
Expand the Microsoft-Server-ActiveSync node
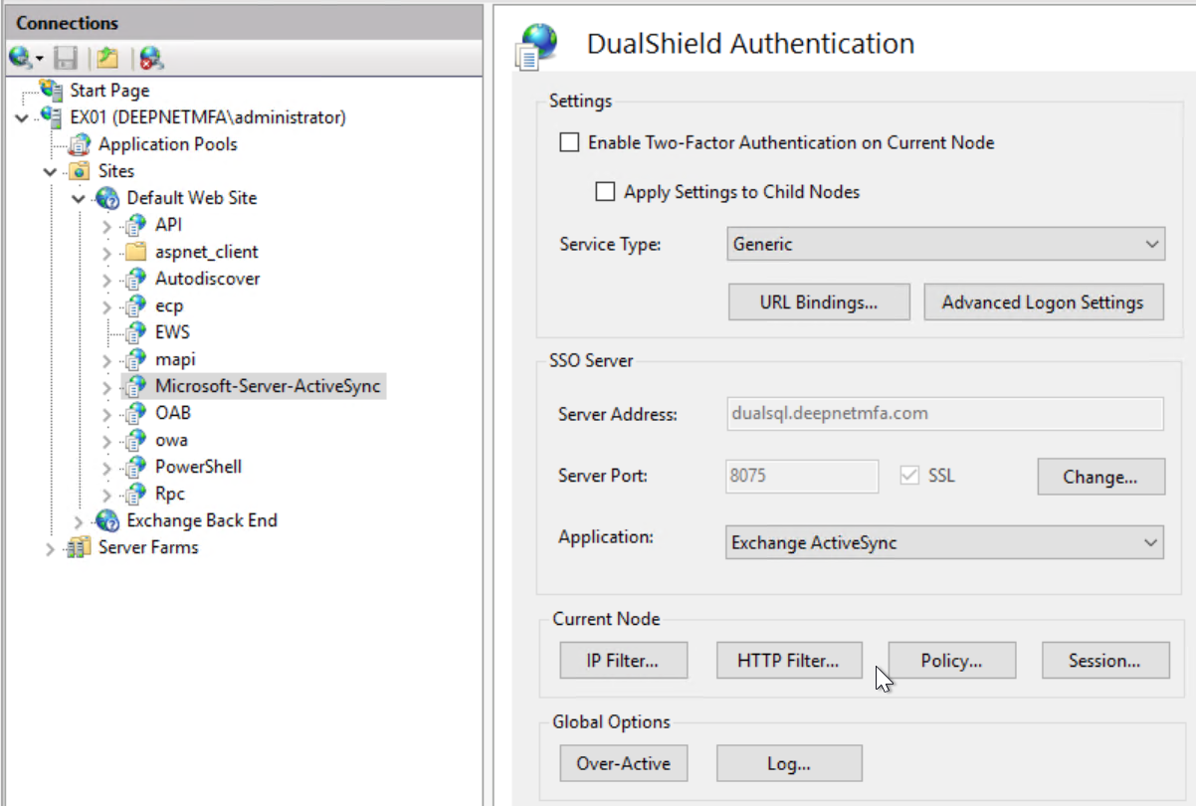pyautogui.click(x=107, y=387)
